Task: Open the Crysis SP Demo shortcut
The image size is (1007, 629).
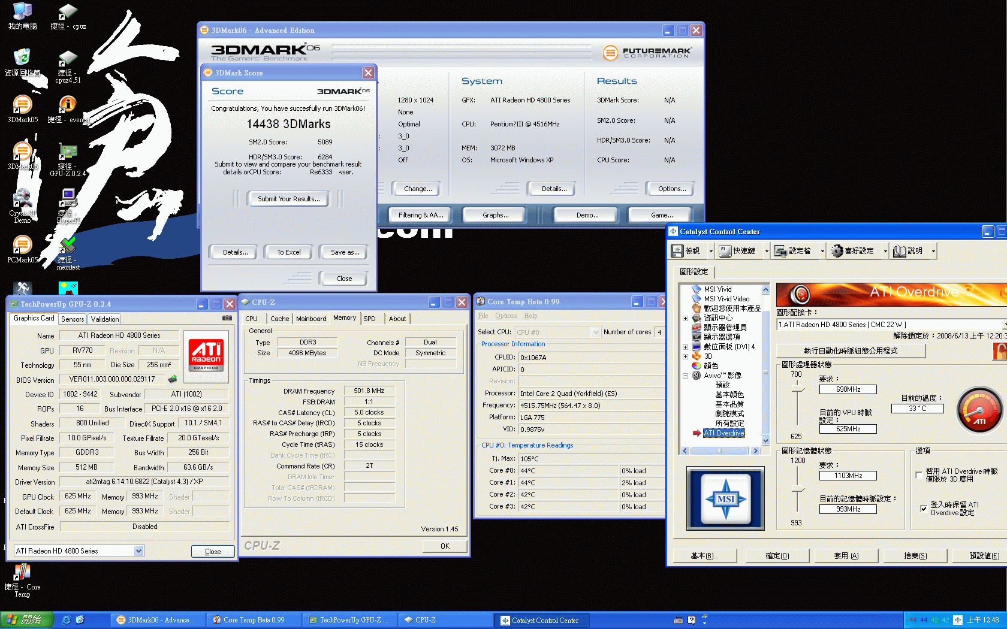Action: (22, 206)
